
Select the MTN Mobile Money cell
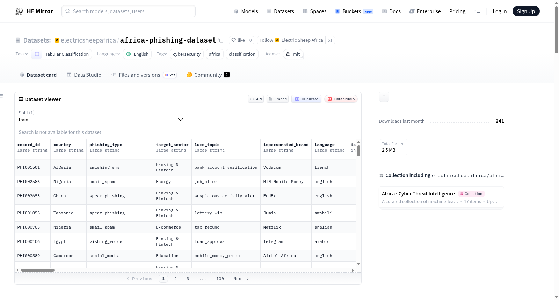286,182
